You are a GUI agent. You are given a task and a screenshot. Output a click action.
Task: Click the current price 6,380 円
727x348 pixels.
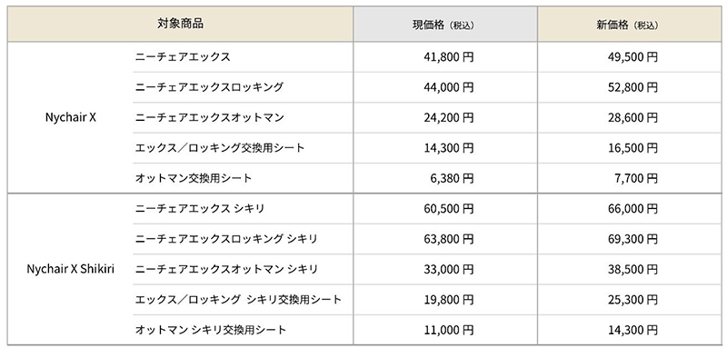(x=452, y=178)
